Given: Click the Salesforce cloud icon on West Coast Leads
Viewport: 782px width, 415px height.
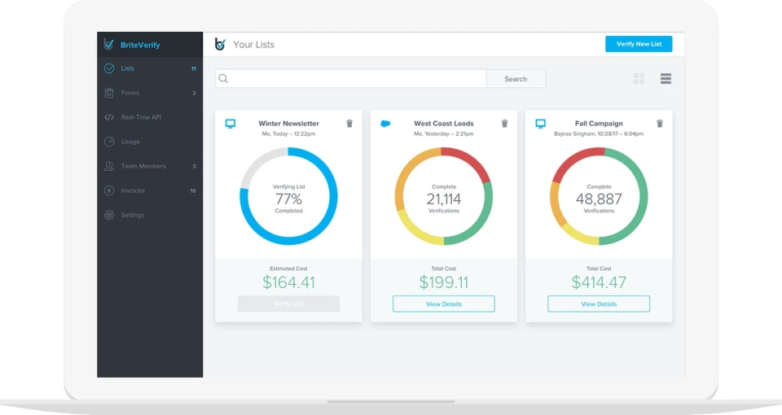Looking at the screenshot, I should click(385, 124).
